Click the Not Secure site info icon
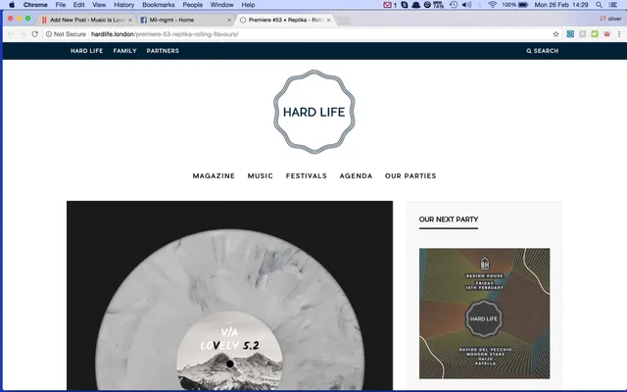The width and height of the screenshot is (627, 392). [x=49, y=34]
